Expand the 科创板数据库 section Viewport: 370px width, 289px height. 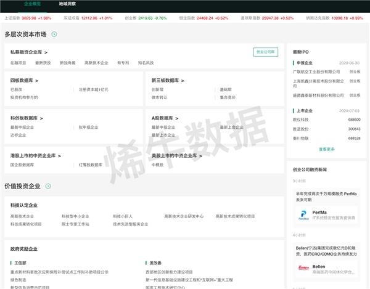27,118
